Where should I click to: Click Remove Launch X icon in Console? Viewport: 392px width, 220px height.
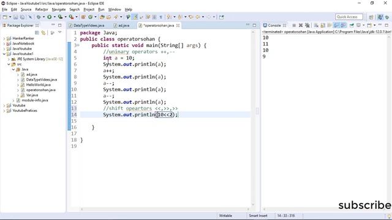tap(301, 25)
